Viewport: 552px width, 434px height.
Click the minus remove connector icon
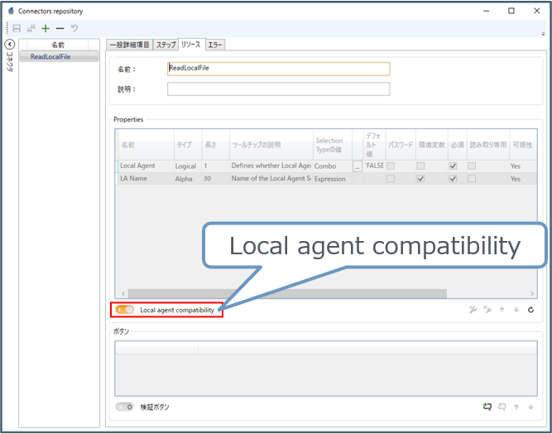tap(60, 28)
